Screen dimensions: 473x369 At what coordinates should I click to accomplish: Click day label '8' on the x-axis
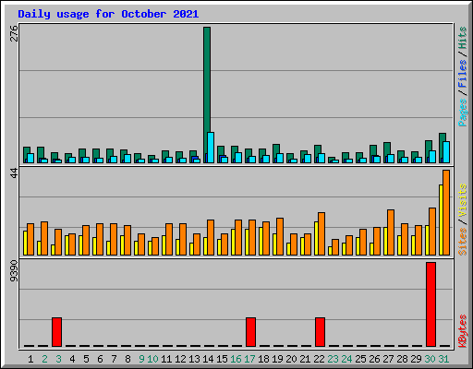tap(127, 359)
